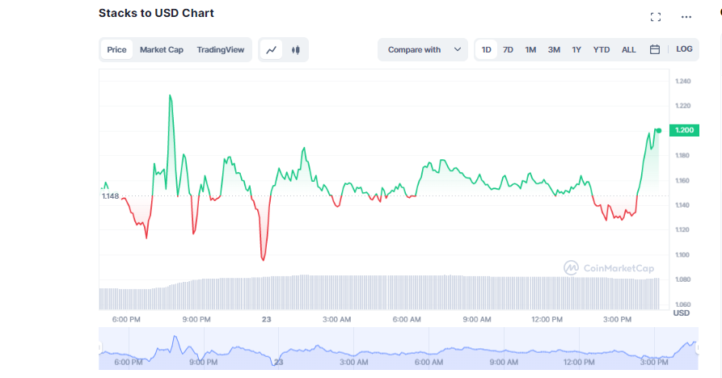Select the 3M time range

[554, 49]
